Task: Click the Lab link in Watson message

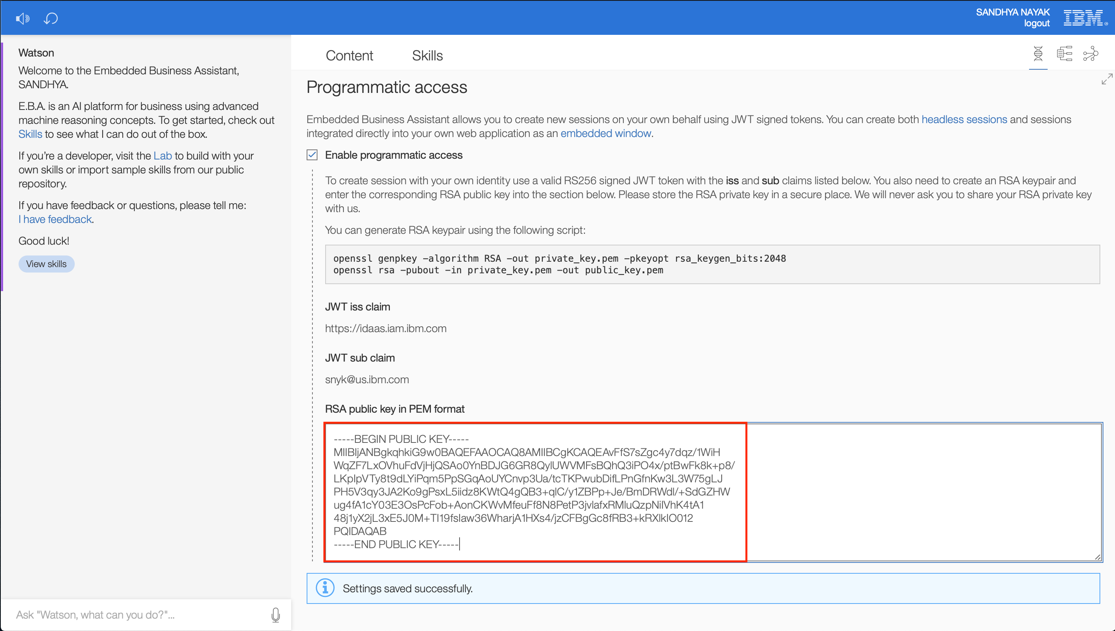Action: pos(163,156)
